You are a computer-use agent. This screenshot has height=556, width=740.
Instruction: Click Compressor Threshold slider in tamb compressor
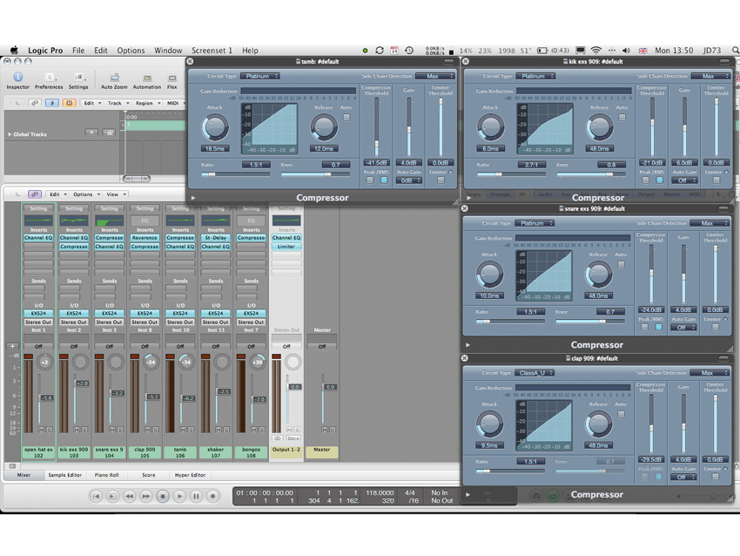coord(377,126)
